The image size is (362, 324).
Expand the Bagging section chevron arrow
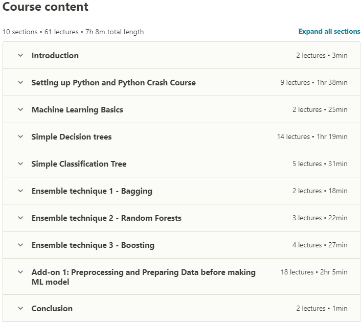(x=20, y=191)
